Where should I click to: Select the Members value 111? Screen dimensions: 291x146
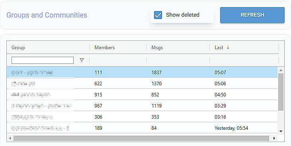pos(98,72)
